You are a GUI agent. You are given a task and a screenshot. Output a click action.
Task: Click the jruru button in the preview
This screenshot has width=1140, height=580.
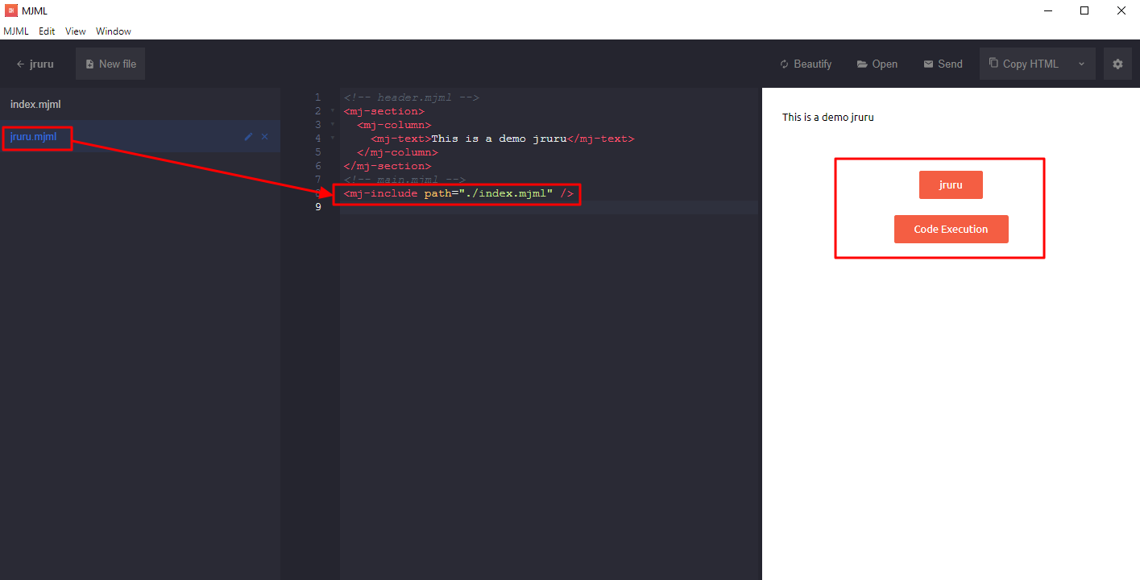[x=951, y=184]
